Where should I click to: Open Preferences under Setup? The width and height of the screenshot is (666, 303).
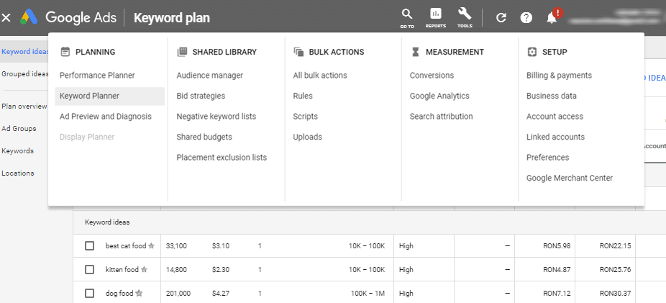point(547,157)
